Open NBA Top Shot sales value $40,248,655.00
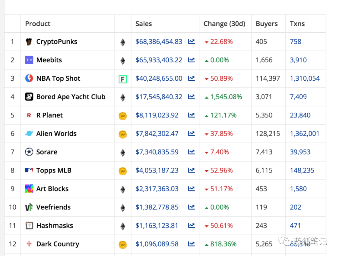The height and width of the screenshot is (256, 338). [159, 78]
